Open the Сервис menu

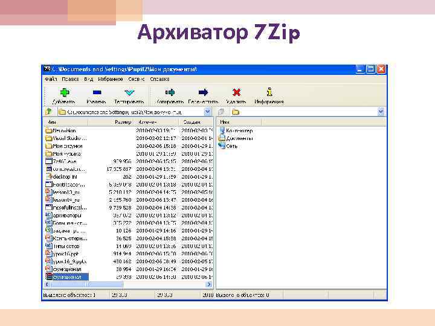[x=136, y=79]
